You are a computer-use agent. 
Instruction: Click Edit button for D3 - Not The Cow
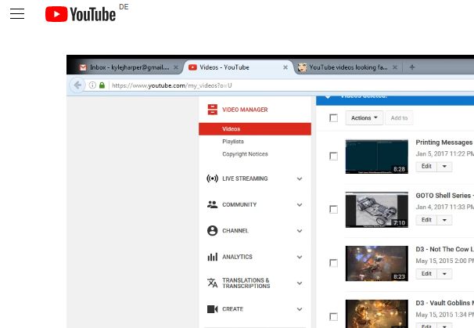(426, 274)
